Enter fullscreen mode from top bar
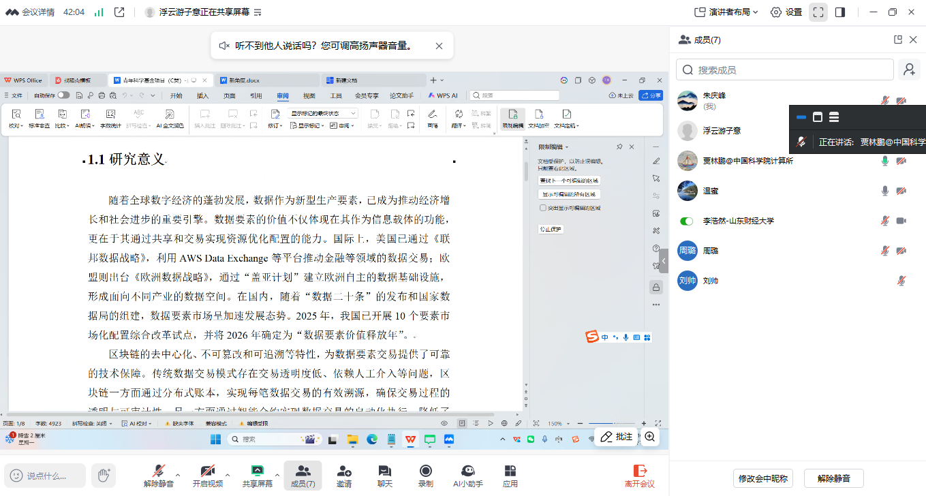The width and height of the screenshot is (926, 496). pos(818,12)
